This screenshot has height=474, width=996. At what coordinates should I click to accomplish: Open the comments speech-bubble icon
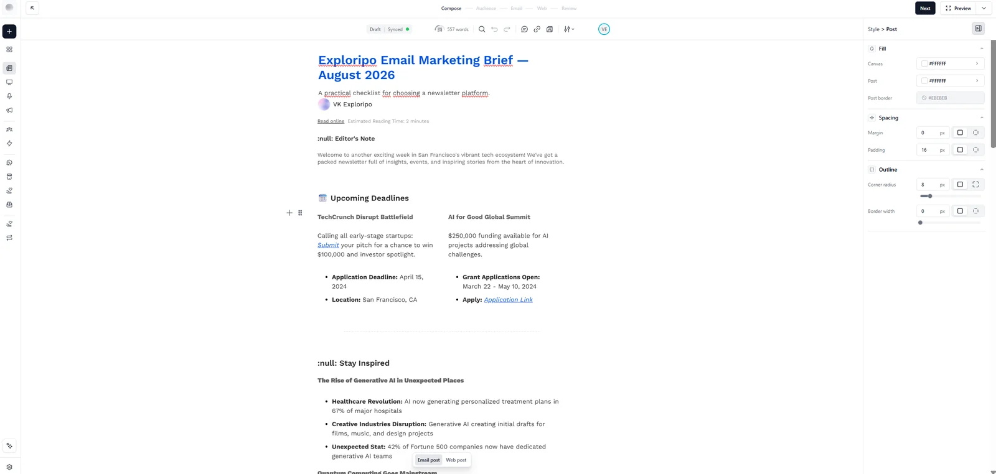(x=524, y=29)
